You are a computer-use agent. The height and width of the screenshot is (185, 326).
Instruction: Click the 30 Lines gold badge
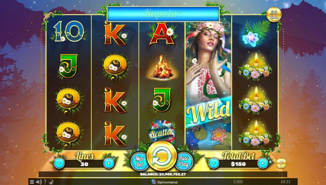point(274,15)
